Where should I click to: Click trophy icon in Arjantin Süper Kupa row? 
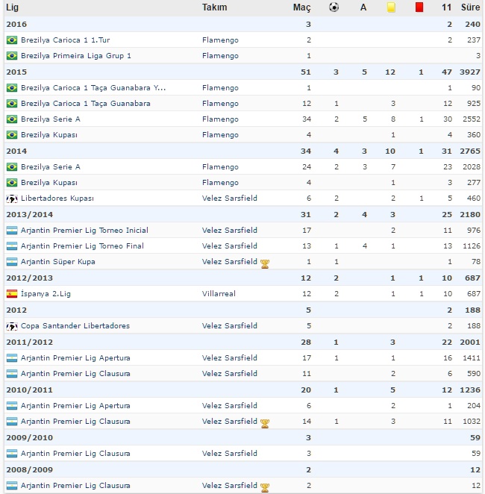264,263
